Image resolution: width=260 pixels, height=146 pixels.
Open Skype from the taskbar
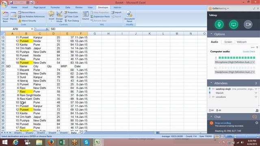pyautogui.click(x=86, y=142)
